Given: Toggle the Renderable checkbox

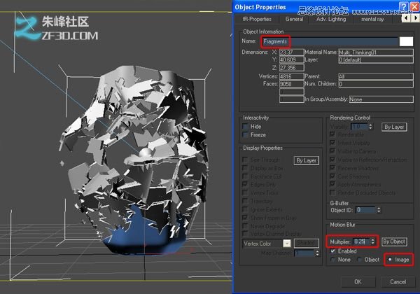Looking at the screenshot, I should click(332, 134).
